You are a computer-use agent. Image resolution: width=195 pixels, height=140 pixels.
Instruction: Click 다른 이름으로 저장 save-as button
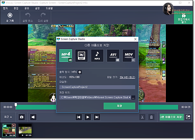pos(172,117)
